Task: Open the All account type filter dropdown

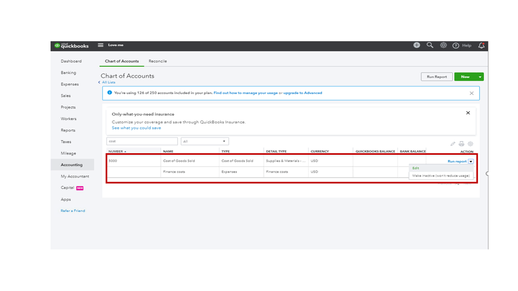Action: click(x=205, y=141)
